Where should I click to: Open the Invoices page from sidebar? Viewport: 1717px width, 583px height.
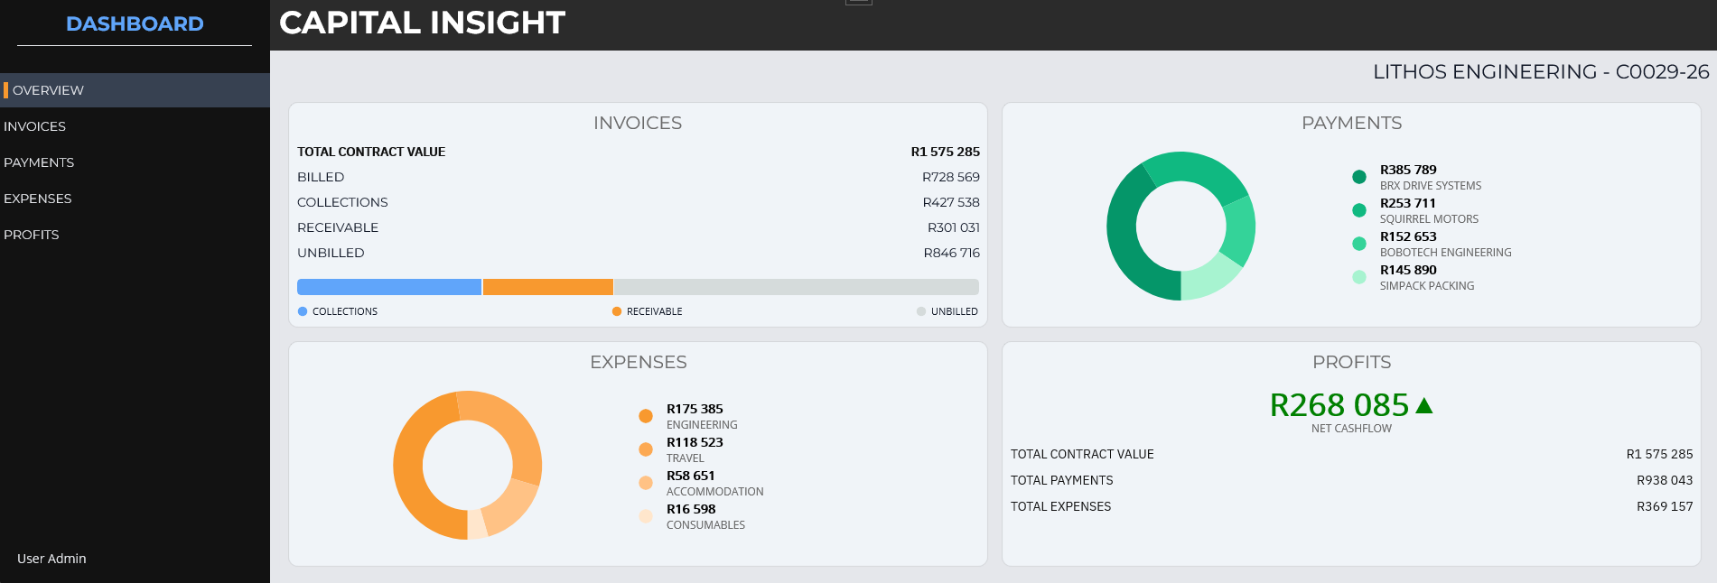point(34,126)
